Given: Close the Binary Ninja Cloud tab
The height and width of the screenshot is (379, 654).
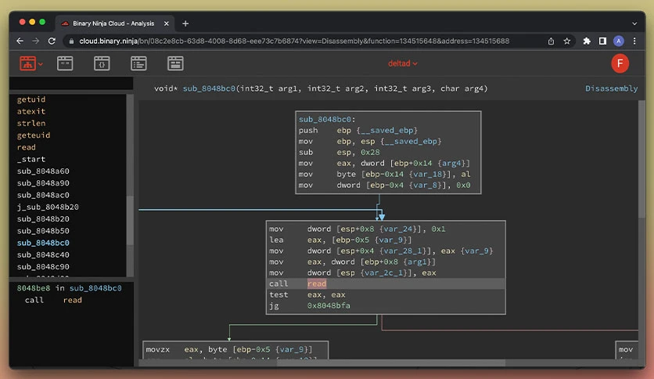Looking at the screenshot, I should [x=167, y=23].
